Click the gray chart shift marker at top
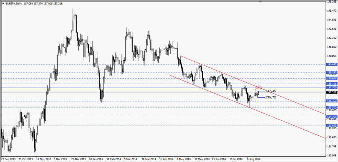The image size is (338, 162). pos(261,2)
